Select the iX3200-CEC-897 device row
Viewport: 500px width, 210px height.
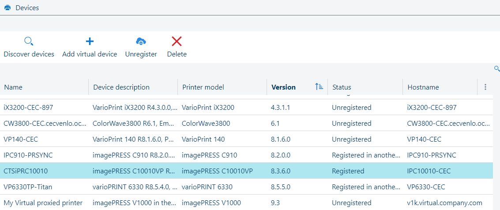[29, 108]
